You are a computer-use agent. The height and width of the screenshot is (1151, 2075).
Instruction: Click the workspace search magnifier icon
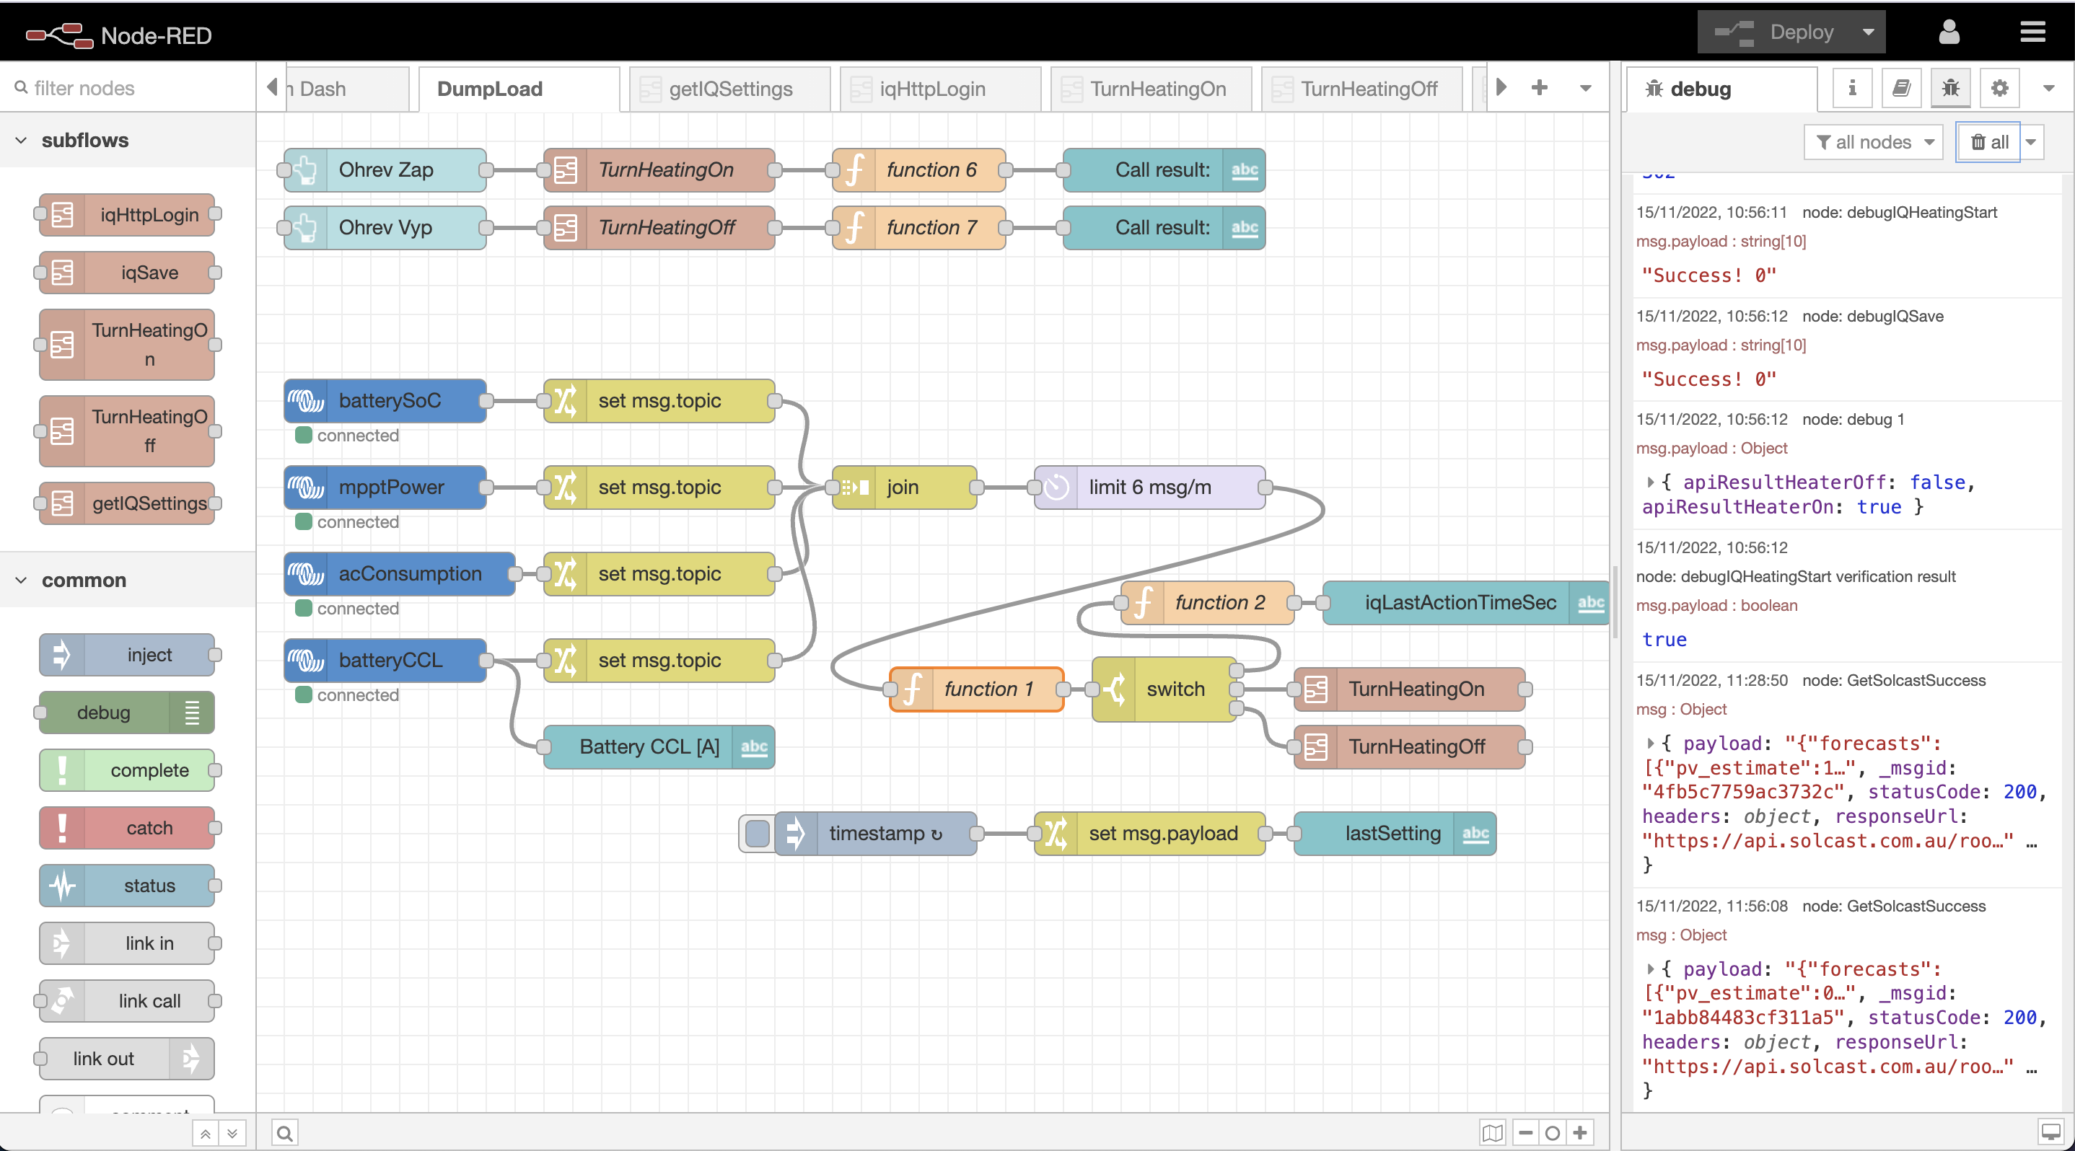click(284, 1133)
